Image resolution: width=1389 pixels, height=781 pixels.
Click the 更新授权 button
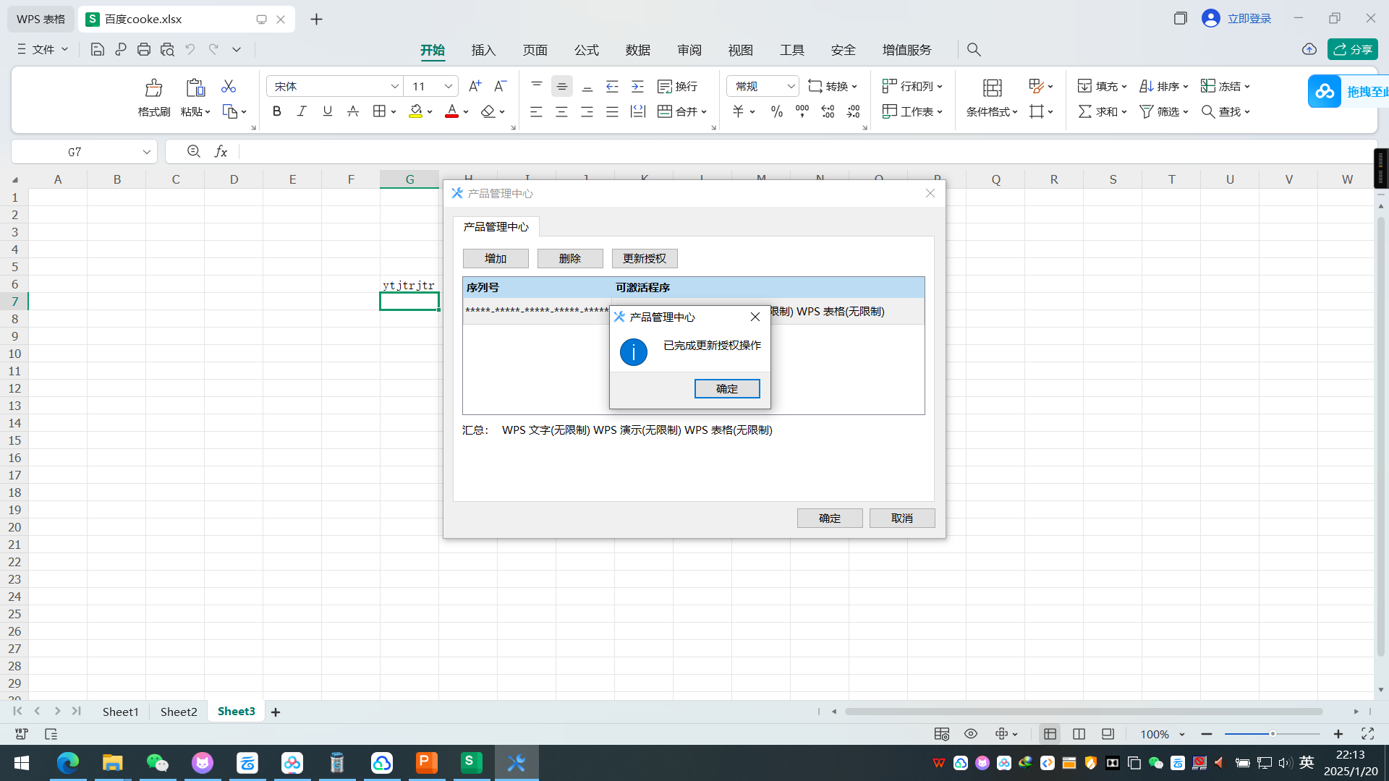click(x=645, y=258)
